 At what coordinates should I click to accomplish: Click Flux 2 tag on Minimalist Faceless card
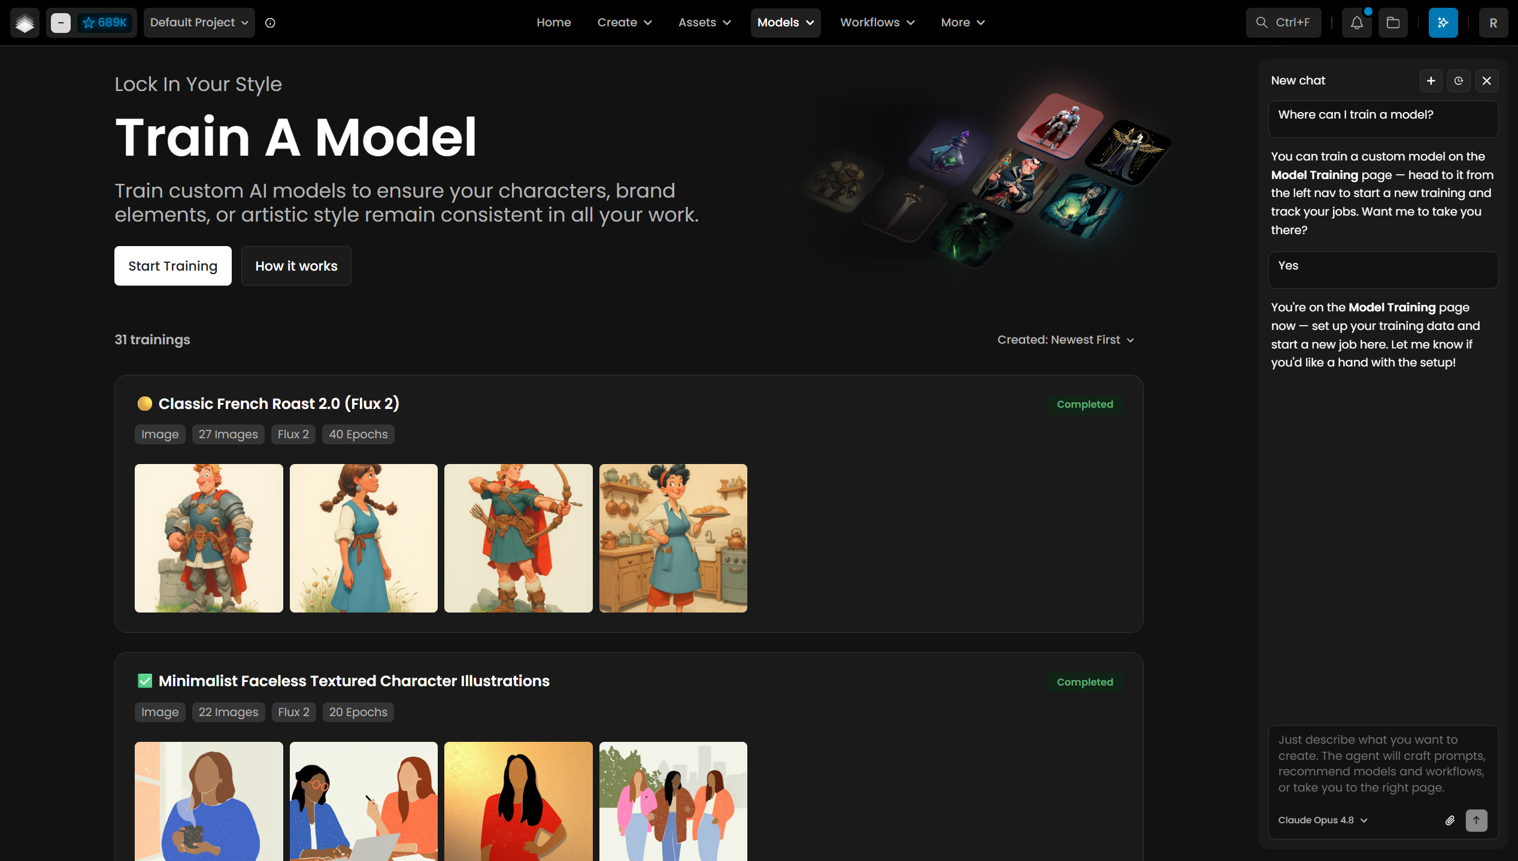[x=293, y=712]
